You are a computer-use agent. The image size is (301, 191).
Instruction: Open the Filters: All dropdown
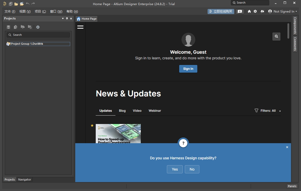coord(268,111)
